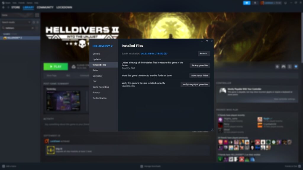303x170 pixels.
Task: Clear the helldivers search using the X icon
Action: tap(33, 28)
